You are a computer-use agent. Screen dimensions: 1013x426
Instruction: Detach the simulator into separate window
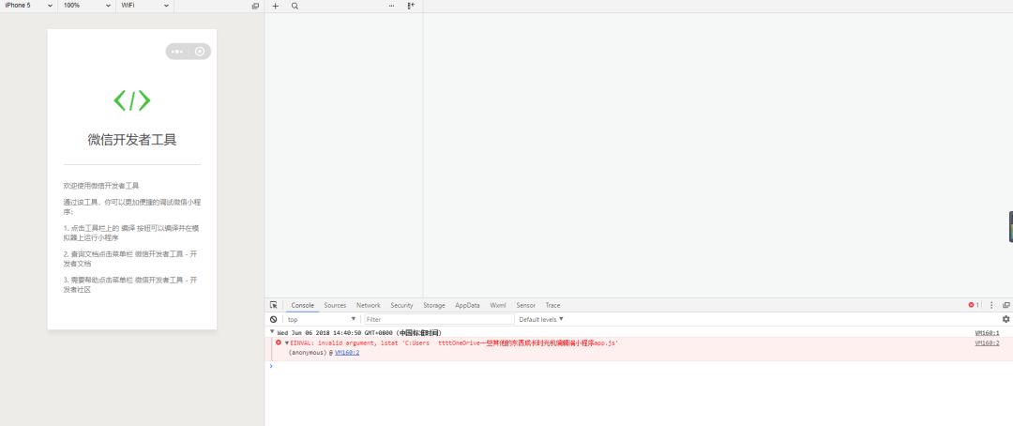pyautogui.click(x=255, y=6)
